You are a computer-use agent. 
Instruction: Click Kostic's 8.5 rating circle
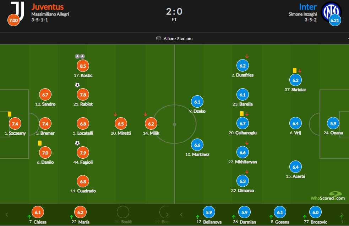[83, 66]
